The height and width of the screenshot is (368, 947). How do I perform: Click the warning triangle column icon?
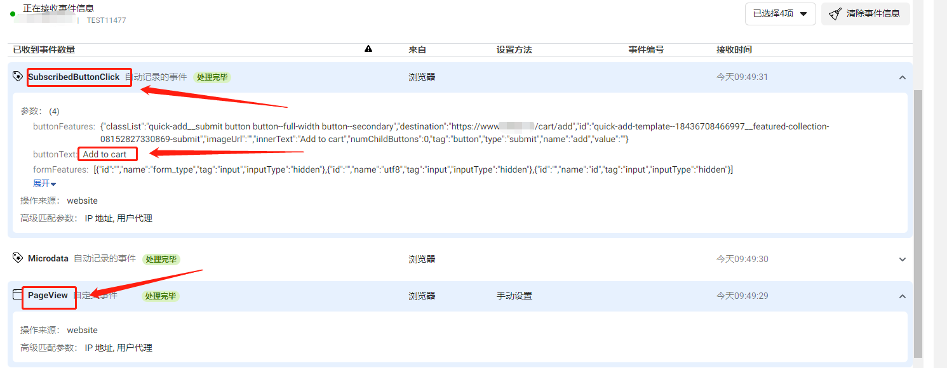(368, 49)
